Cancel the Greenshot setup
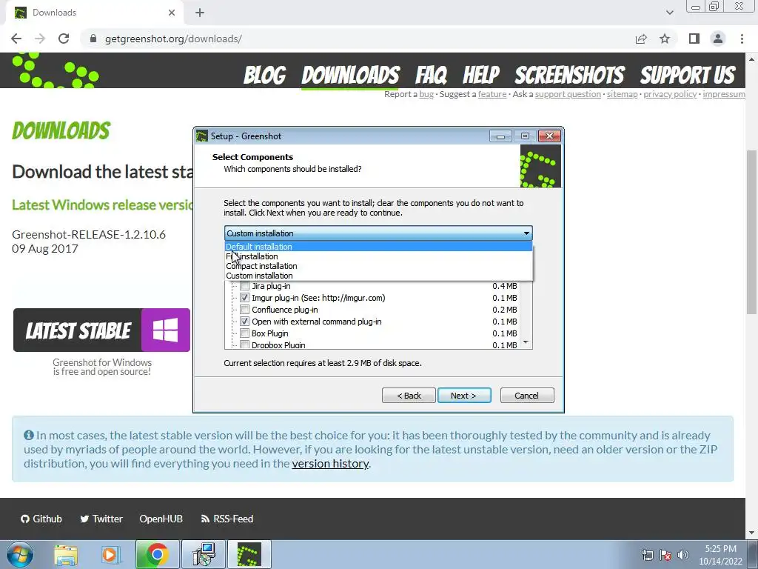 tap(527, 396)
